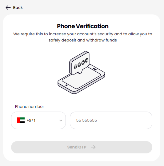Viewport: 164px width, 166px height.
Task: Click the back arrow icon
Action: [x=8, y=8]
